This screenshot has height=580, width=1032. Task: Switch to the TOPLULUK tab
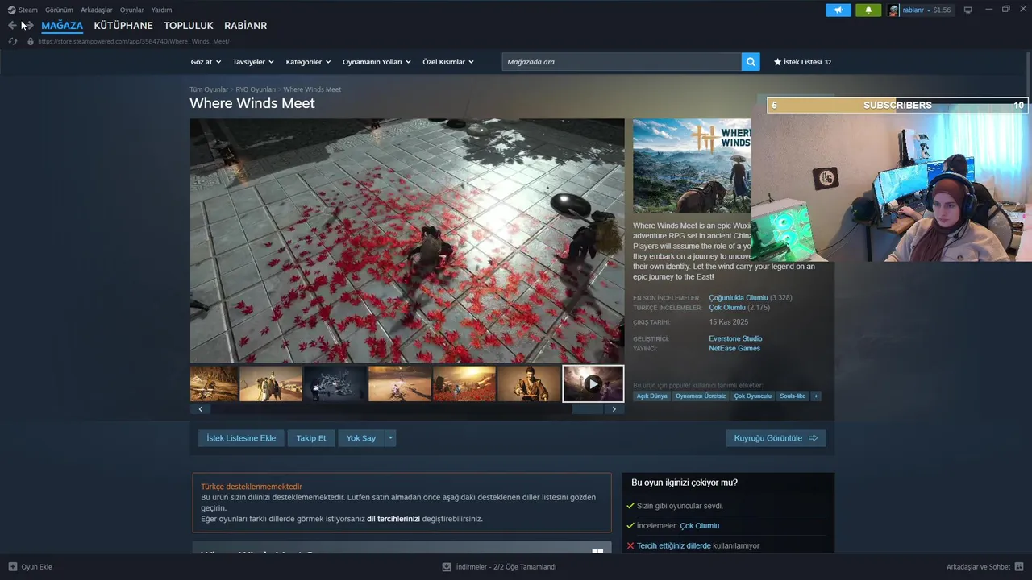[189, 26]
